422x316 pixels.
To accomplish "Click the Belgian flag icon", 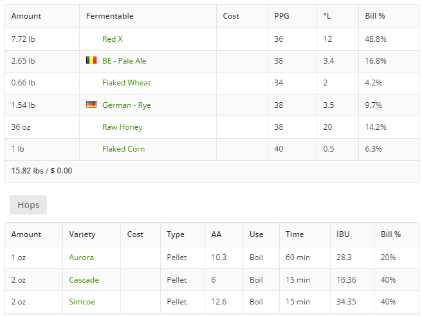I will 91,60.
